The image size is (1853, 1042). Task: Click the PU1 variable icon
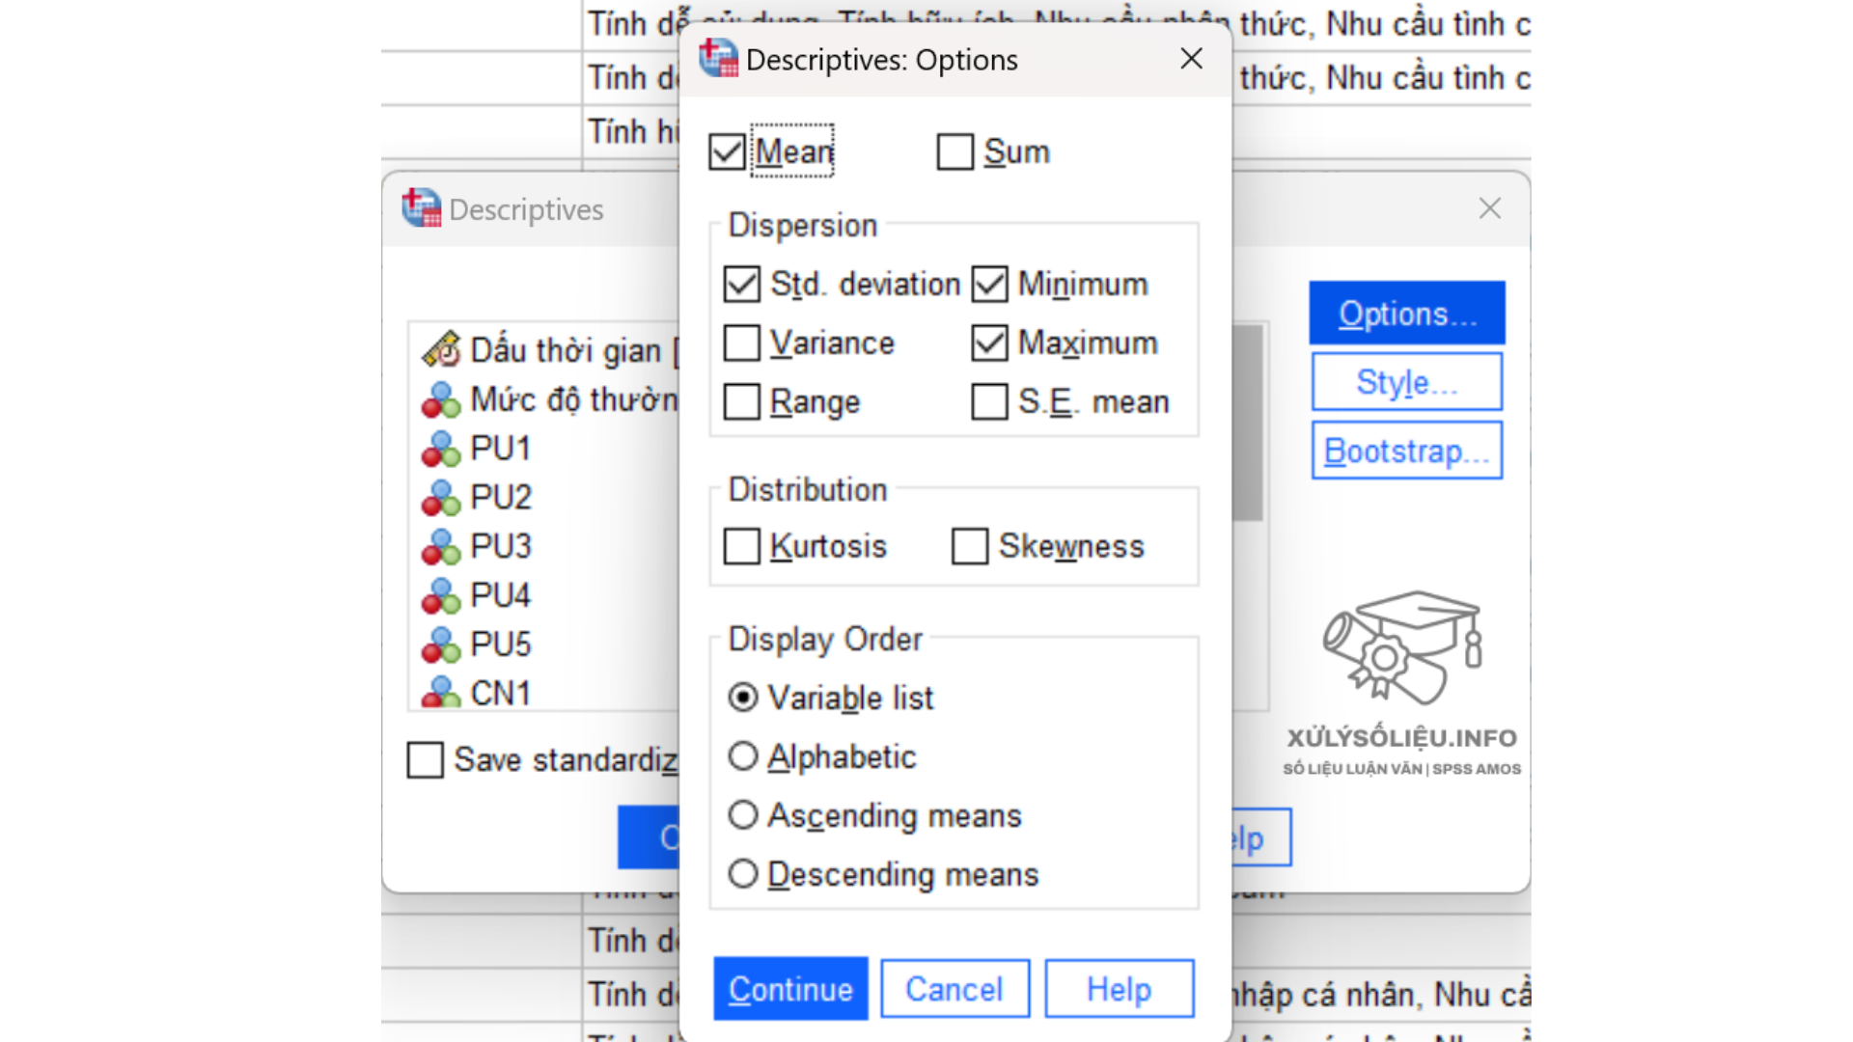click(x=441, y=449)
